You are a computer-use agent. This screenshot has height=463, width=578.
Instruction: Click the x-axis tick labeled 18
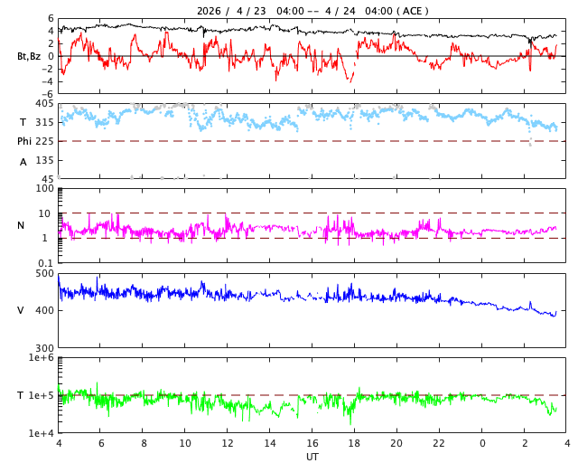coord(355,444)
